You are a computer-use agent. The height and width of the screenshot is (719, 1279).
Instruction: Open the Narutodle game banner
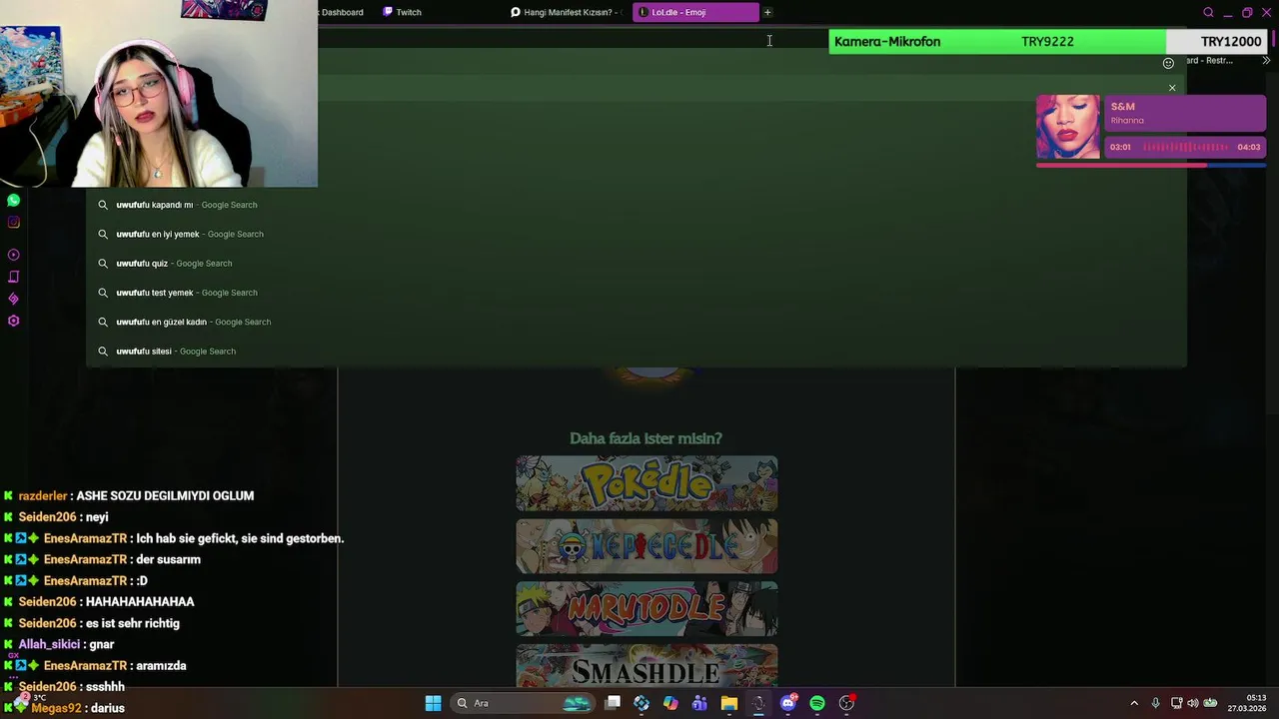(x=646, y=609)
